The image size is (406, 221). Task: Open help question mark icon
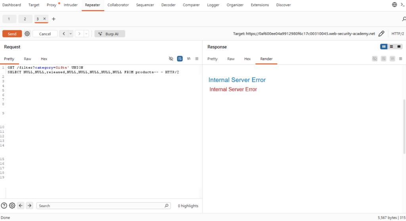pyautogui.click(x=4, y=206)
